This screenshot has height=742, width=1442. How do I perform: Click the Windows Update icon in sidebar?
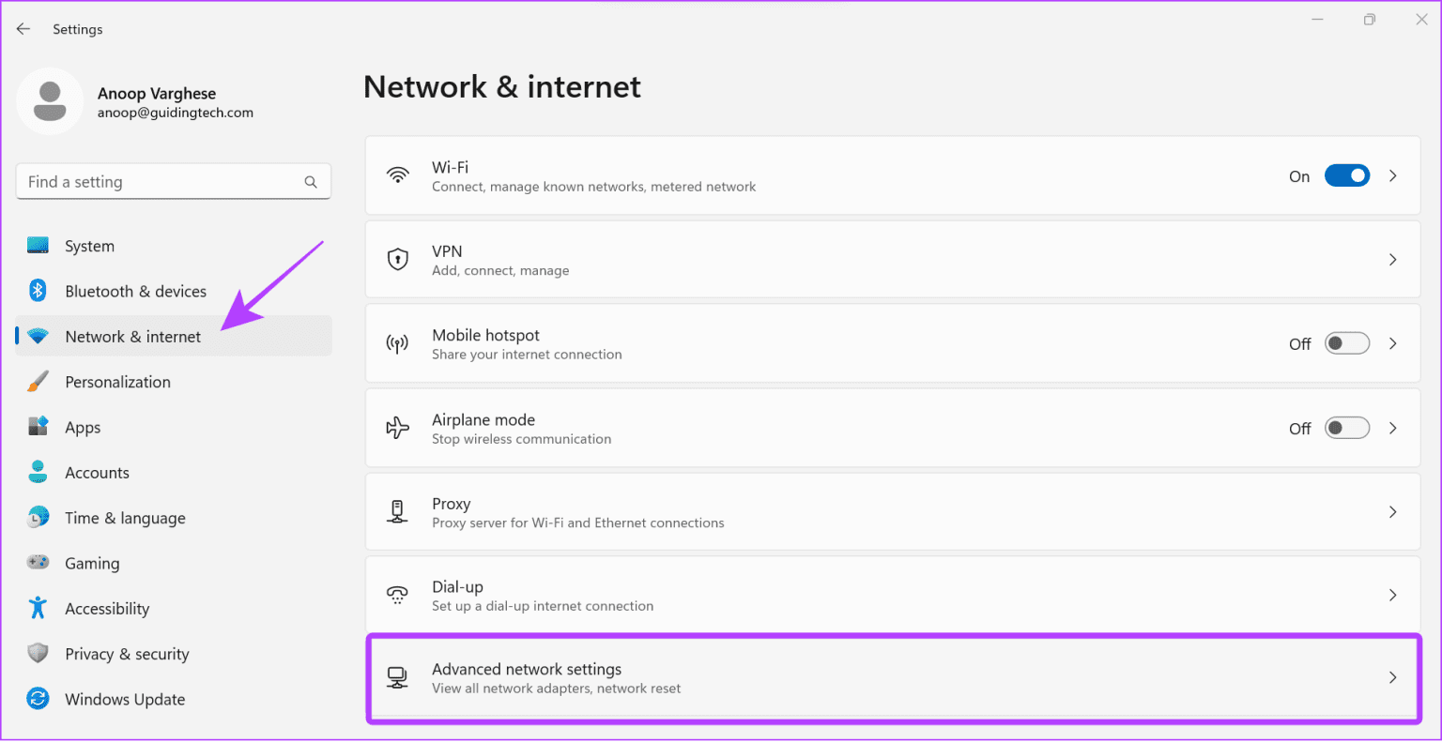pos(38,699)
